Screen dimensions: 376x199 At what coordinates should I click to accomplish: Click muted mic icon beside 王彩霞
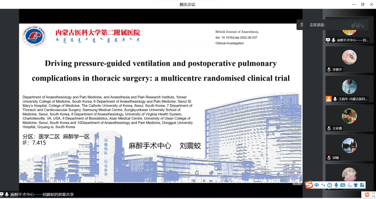(x=329, y=128)
